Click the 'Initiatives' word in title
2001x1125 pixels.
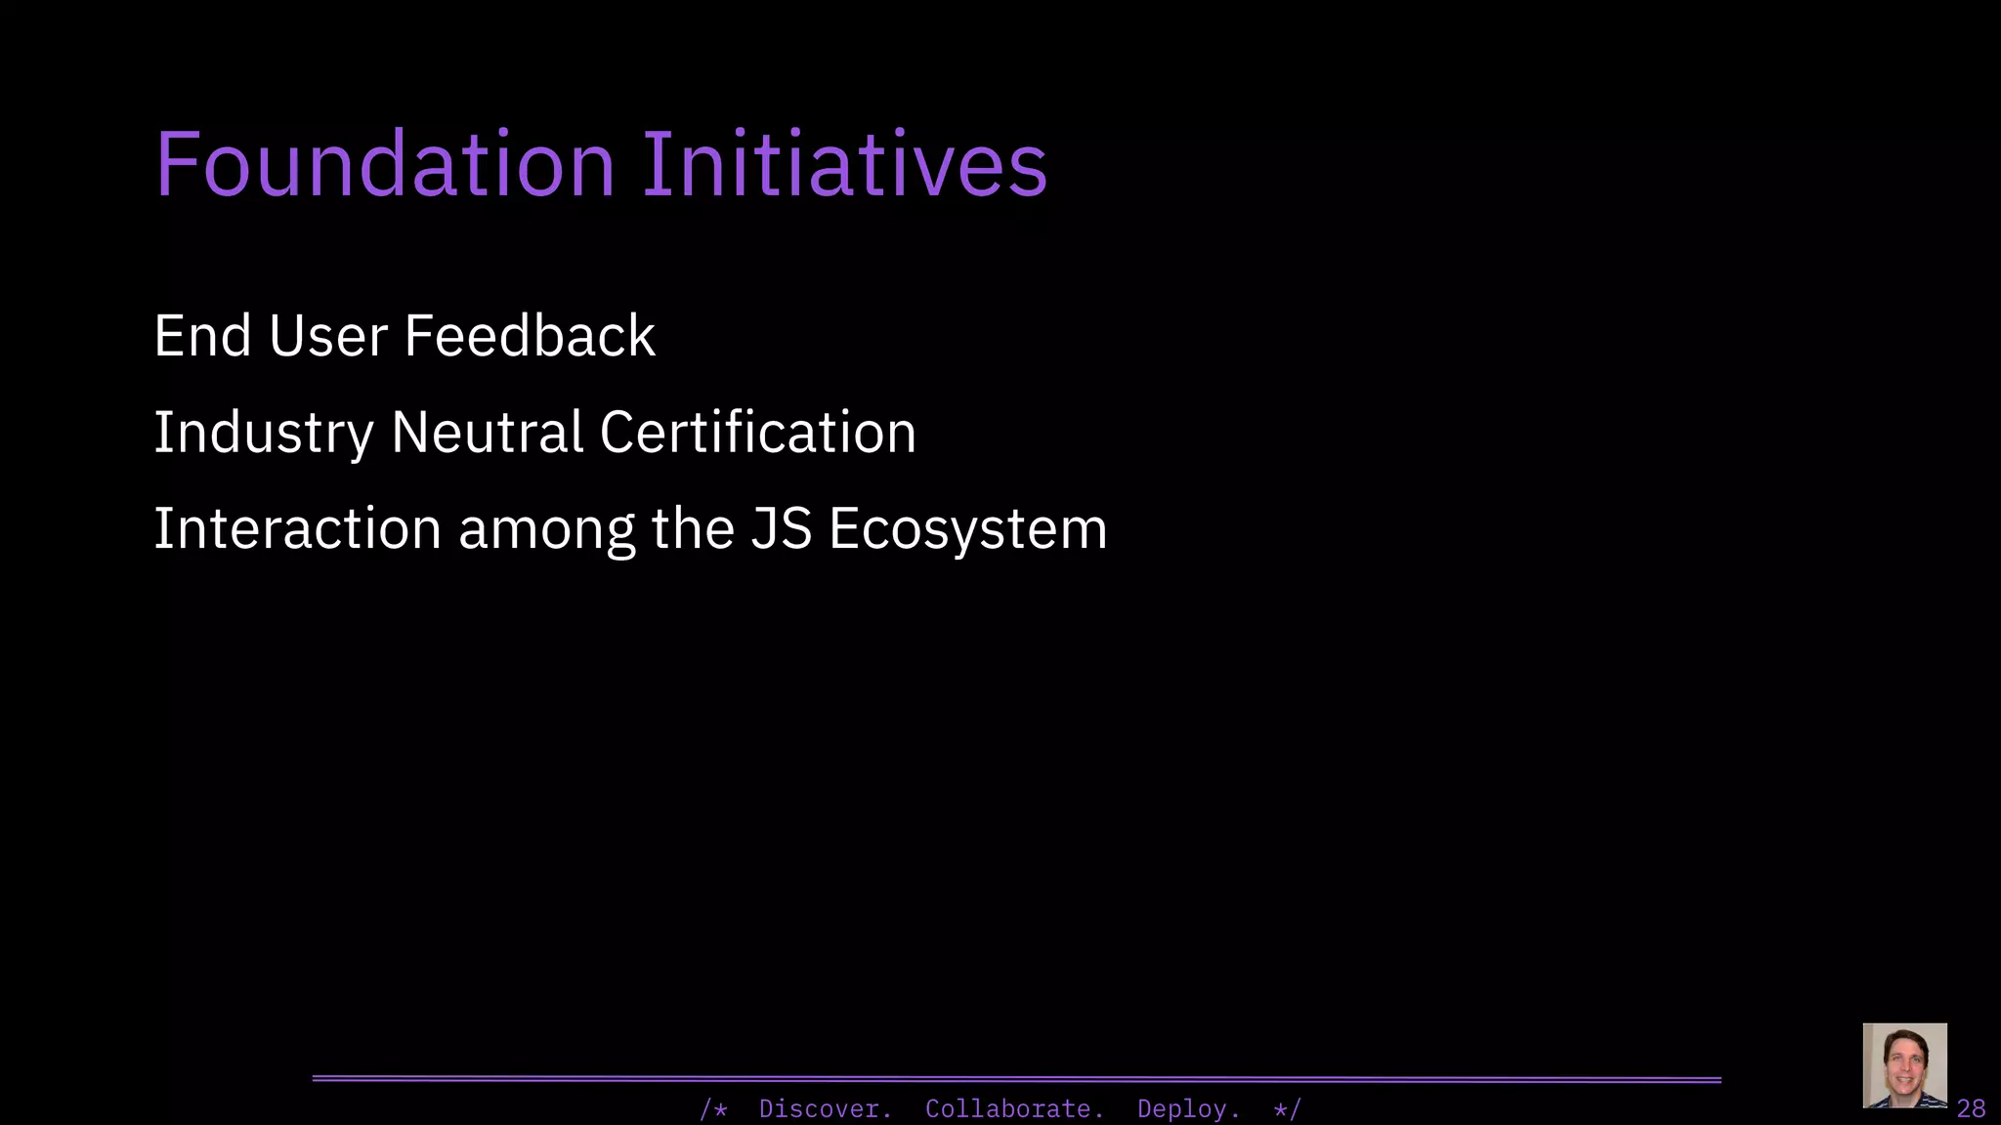coord(844,164)
